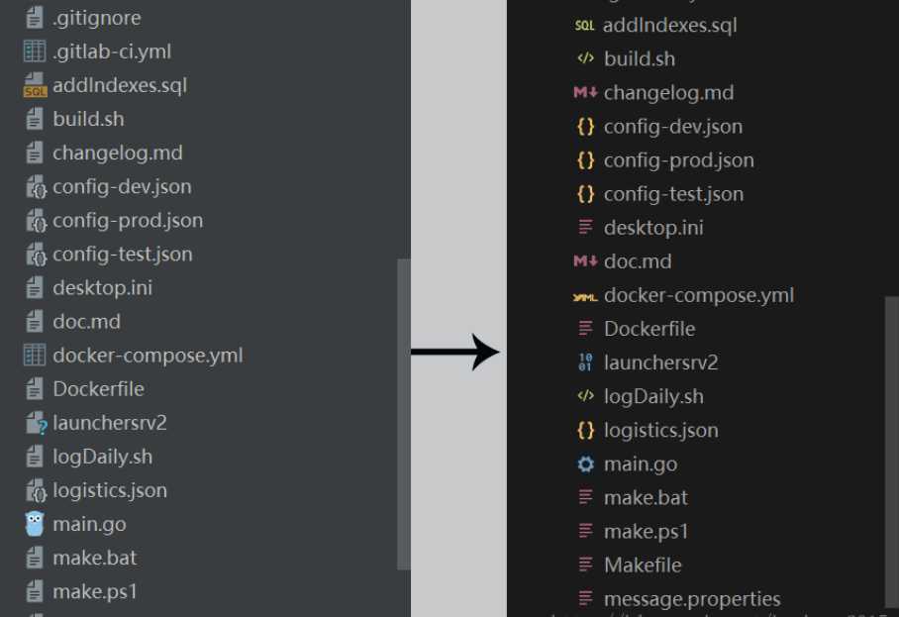Select message.properties in the right panel
The height and width of the screenshot is (617, 899).
(692, 599)
